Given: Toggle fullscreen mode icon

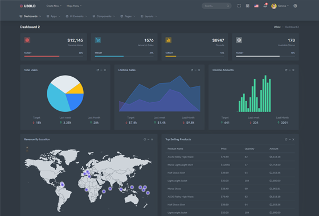Looking at the screenshot, I should pyautogui.click(x=239, y=6).
